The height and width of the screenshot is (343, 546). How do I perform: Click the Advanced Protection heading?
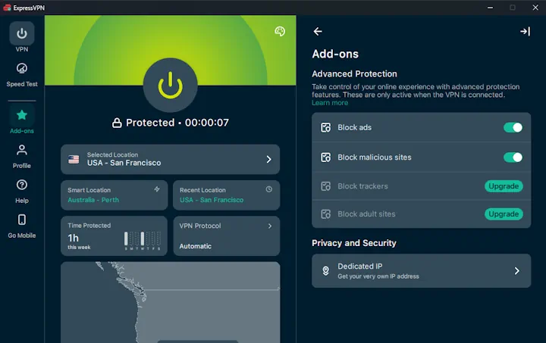point(354,73)
